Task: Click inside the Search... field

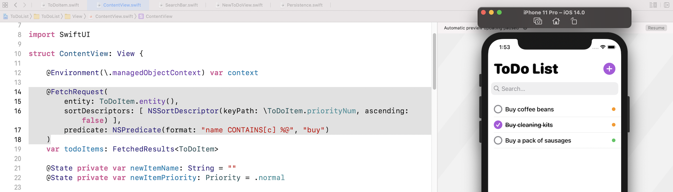Action: 554,89
